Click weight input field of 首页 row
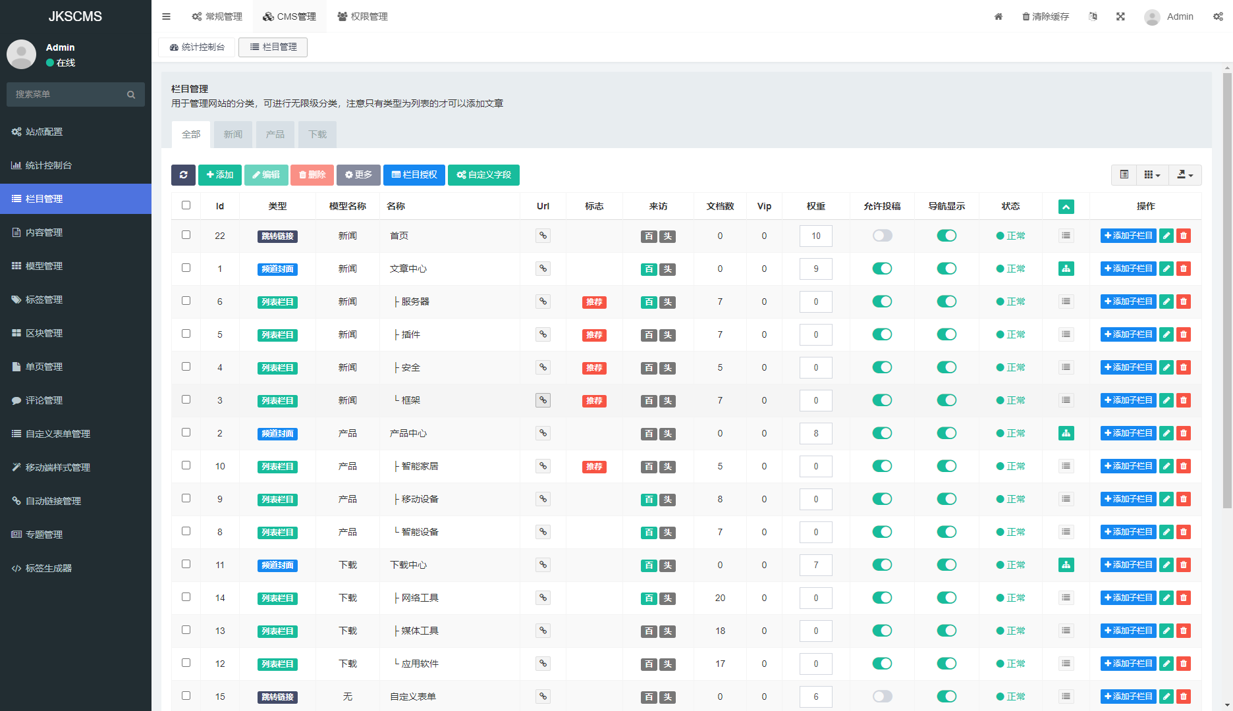The width and height of the screenshot is (1233, 711). pos(816,236)
